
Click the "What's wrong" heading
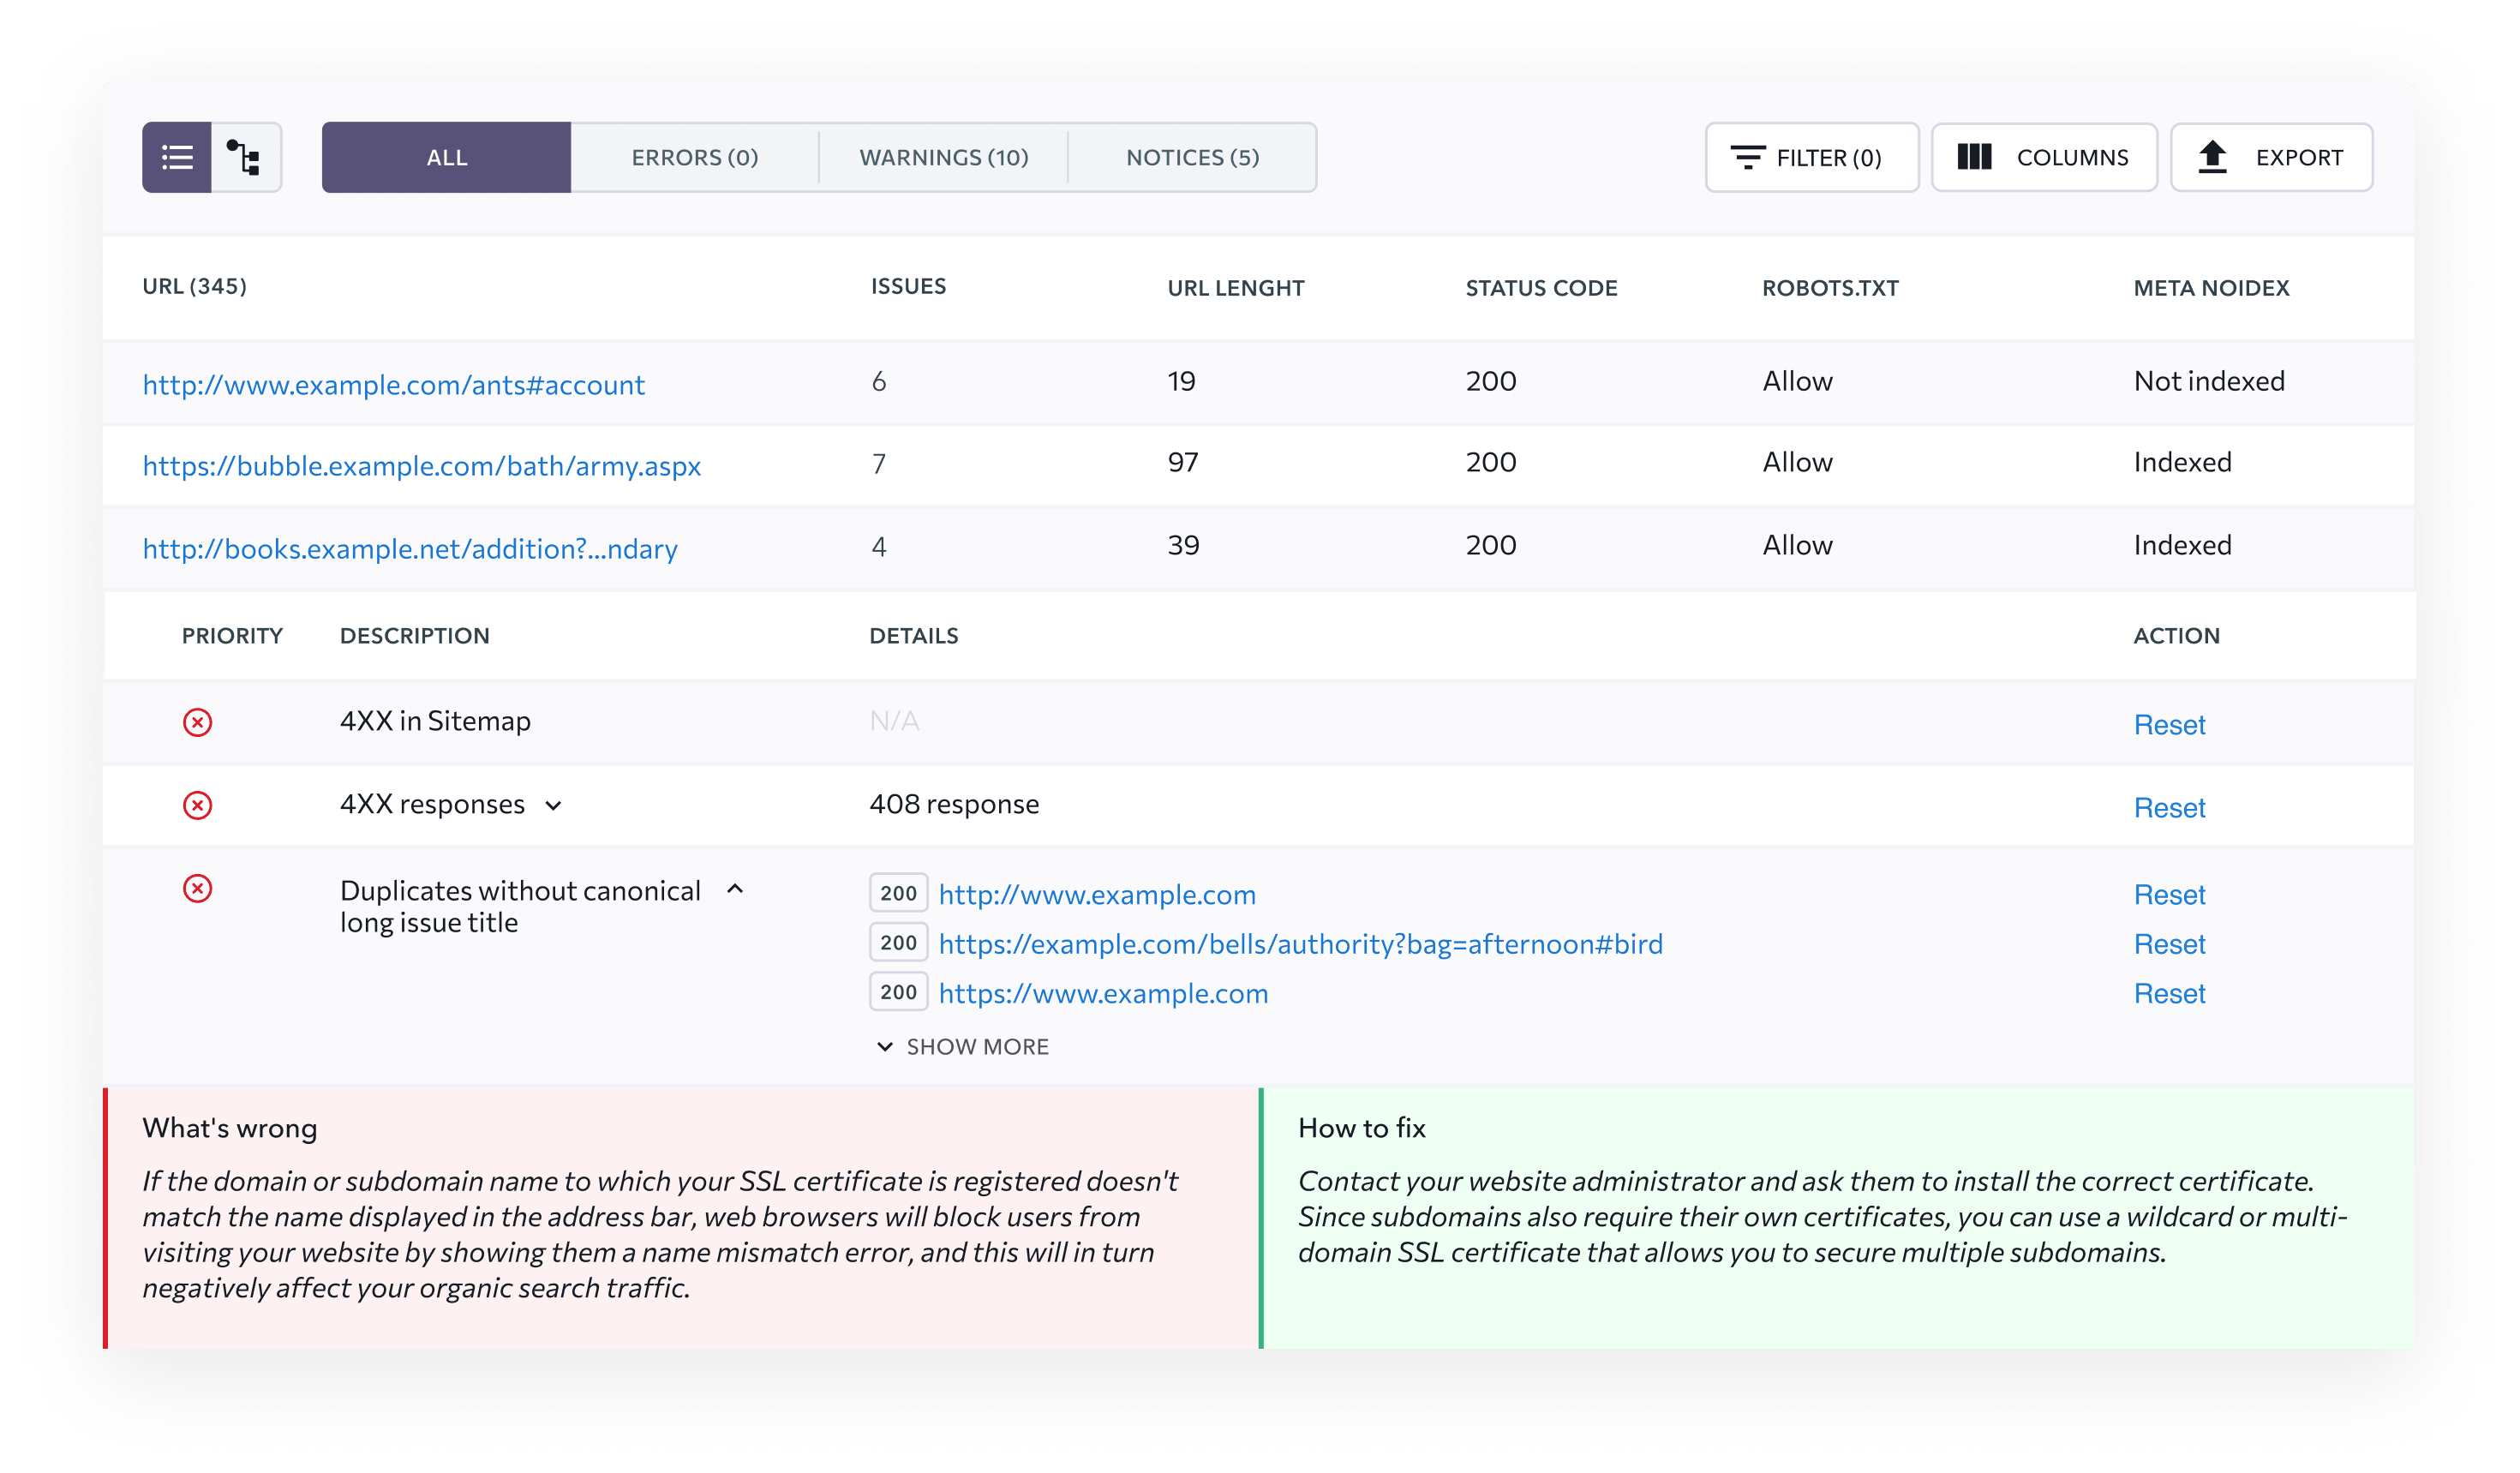(x=229, y=1128)
